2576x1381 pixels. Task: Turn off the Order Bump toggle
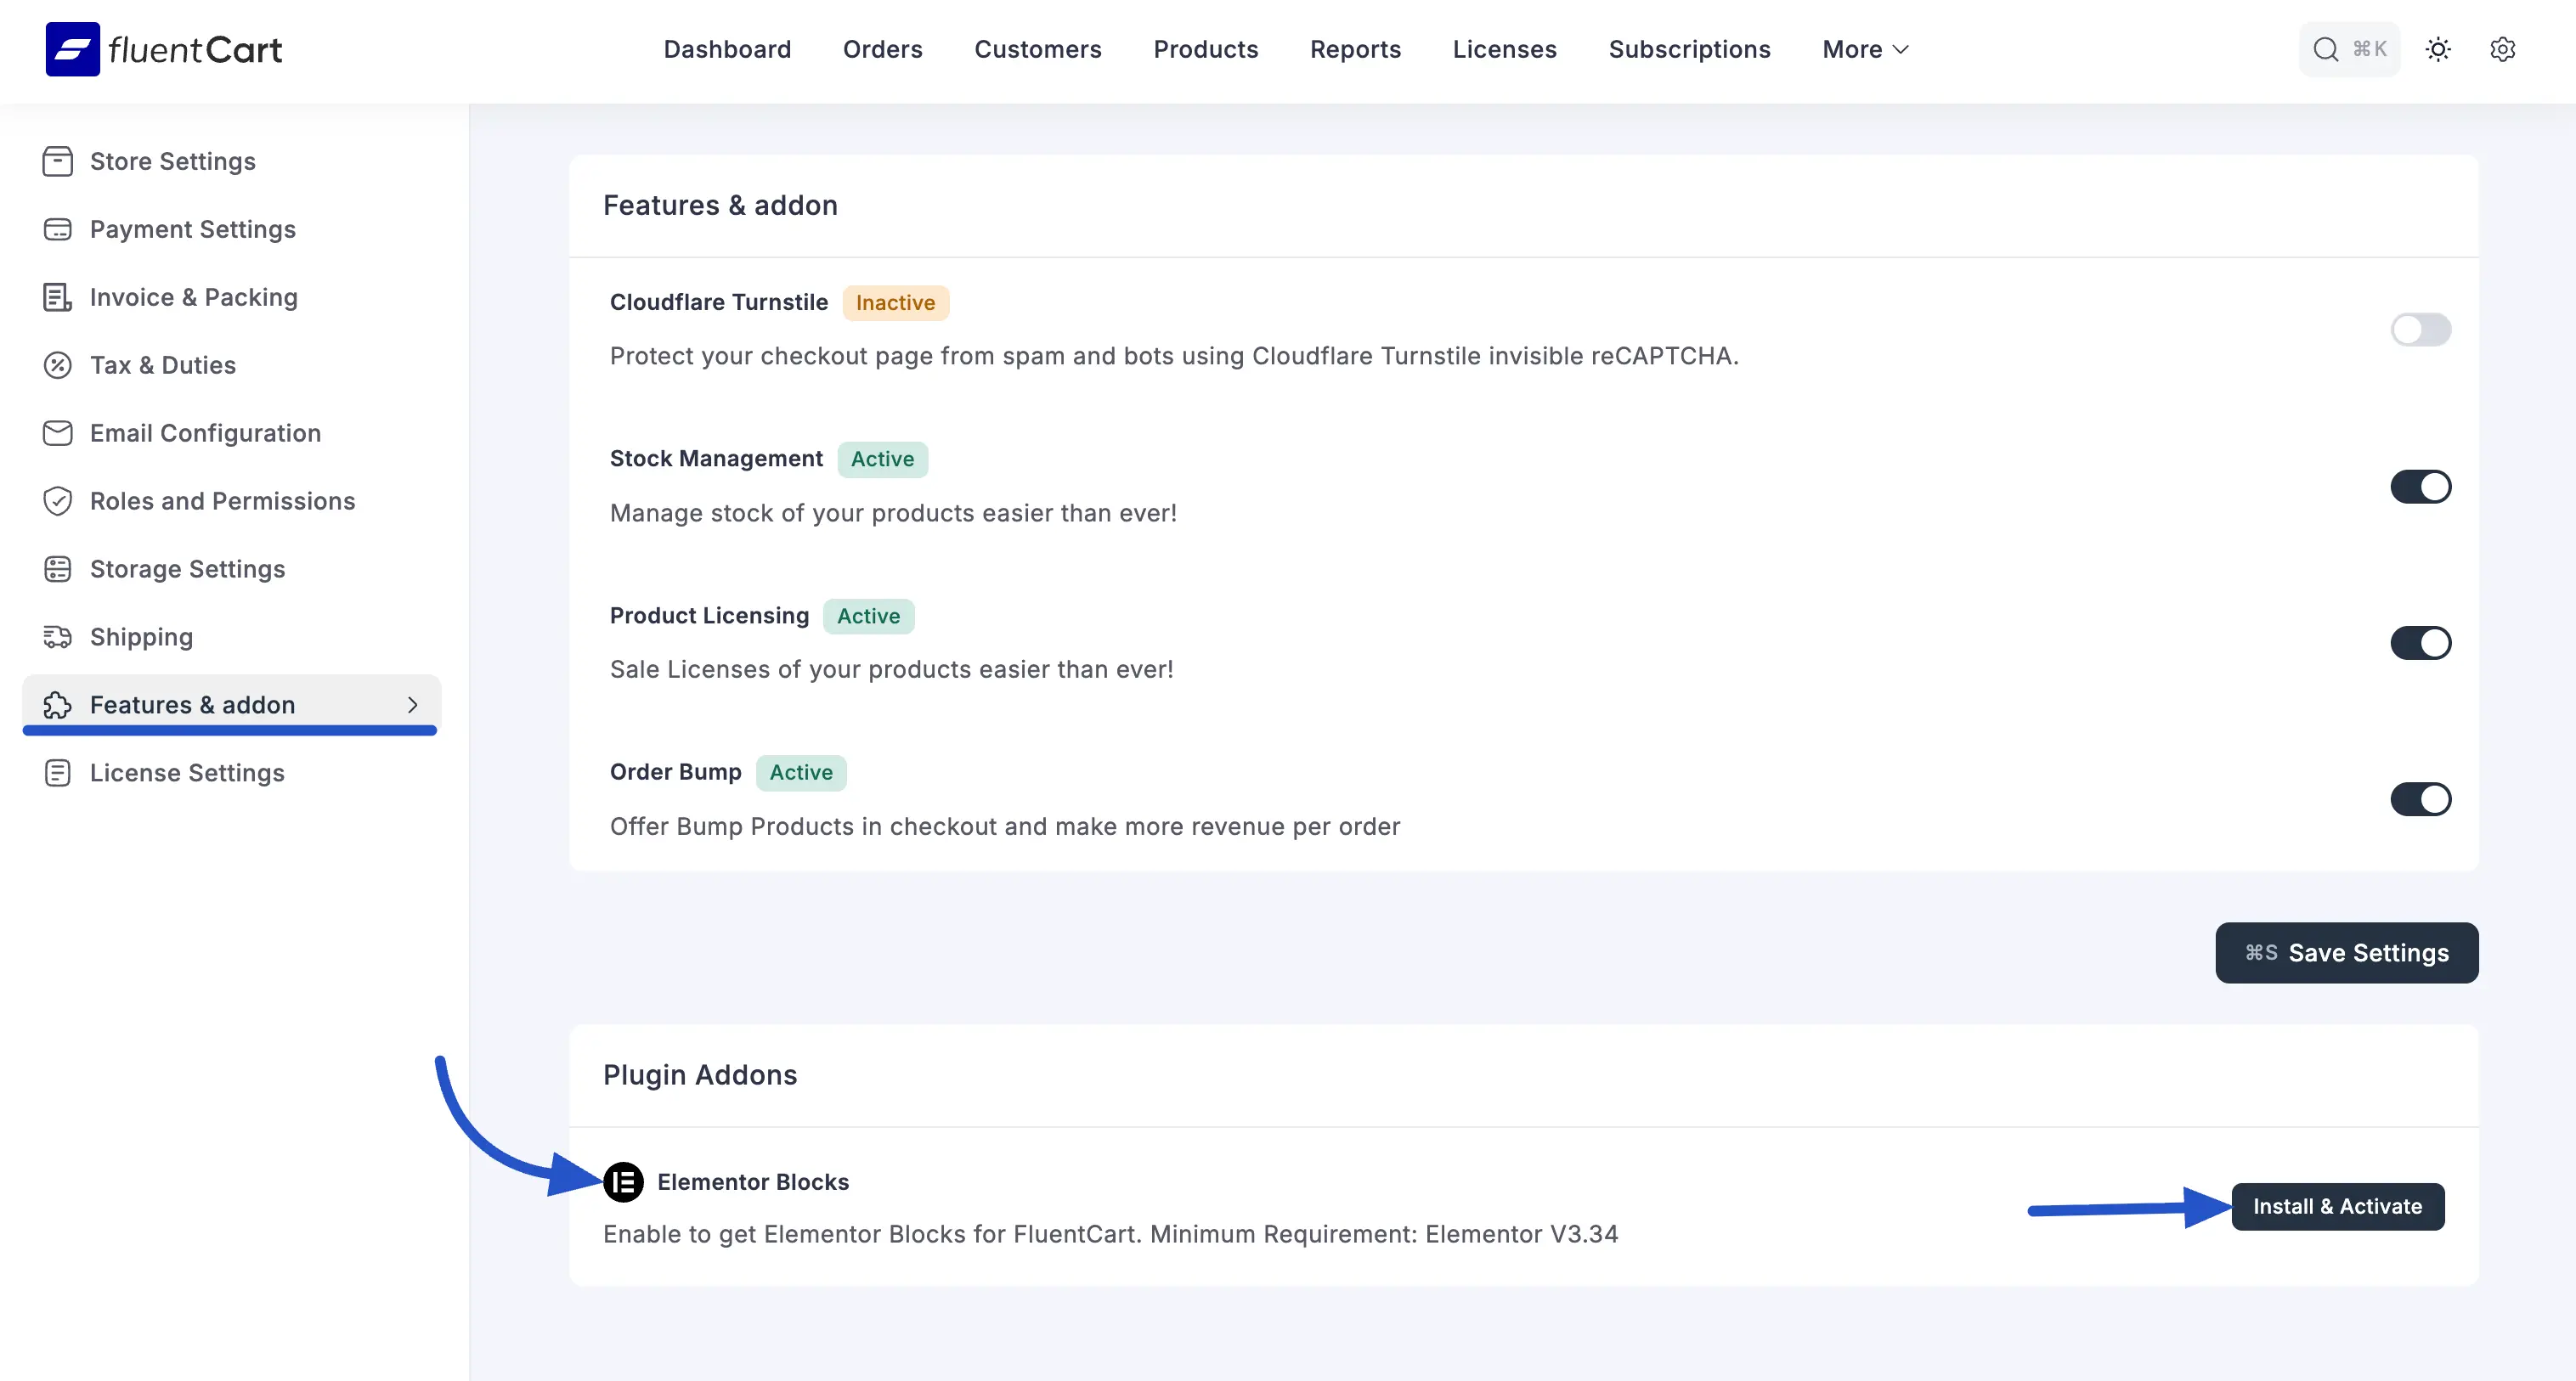pyautogui.click(x=2421, y=799)
